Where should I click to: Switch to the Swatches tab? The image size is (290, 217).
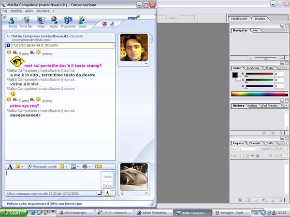click(253, 68)
